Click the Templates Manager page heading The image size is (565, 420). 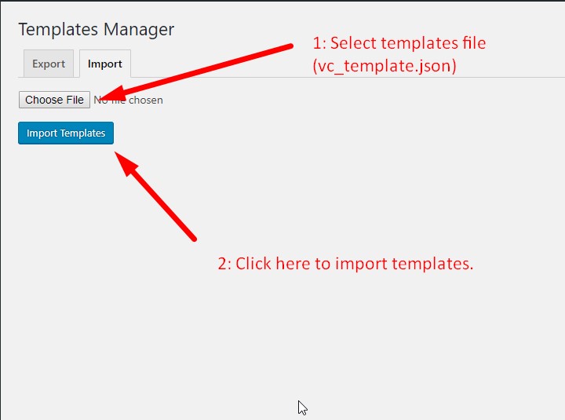(97, 29)
